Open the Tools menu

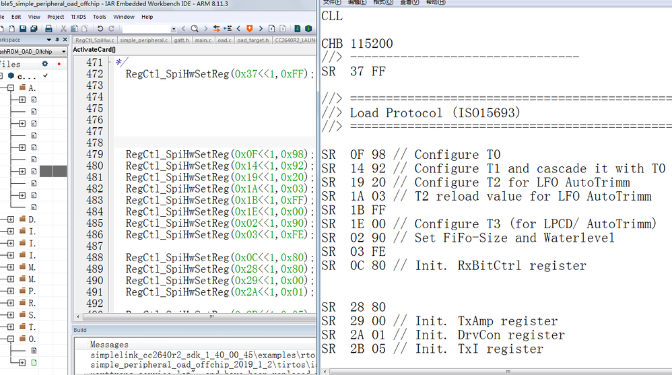coord(100,17)
